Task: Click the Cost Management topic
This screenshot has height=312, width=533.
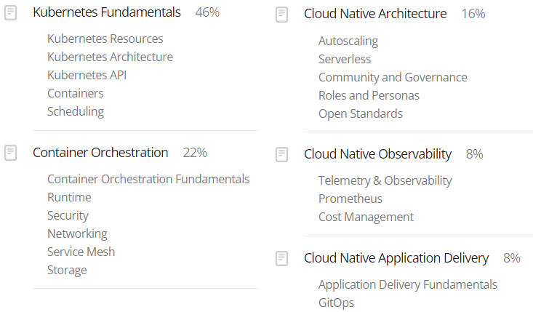Action: [366, 217]
